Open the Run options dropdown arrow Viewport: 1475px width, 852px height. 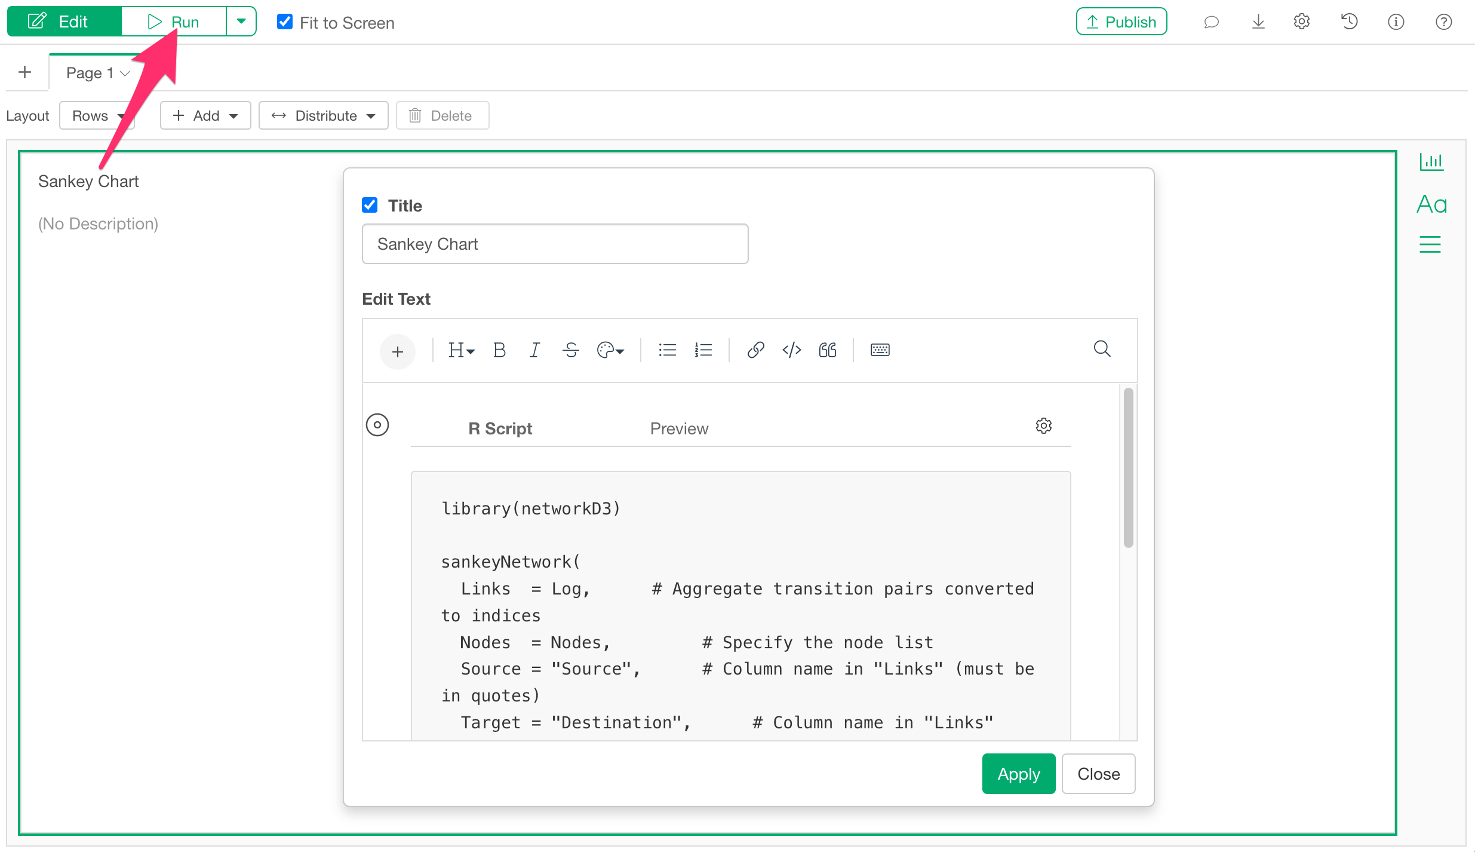[x=241, y=22]
